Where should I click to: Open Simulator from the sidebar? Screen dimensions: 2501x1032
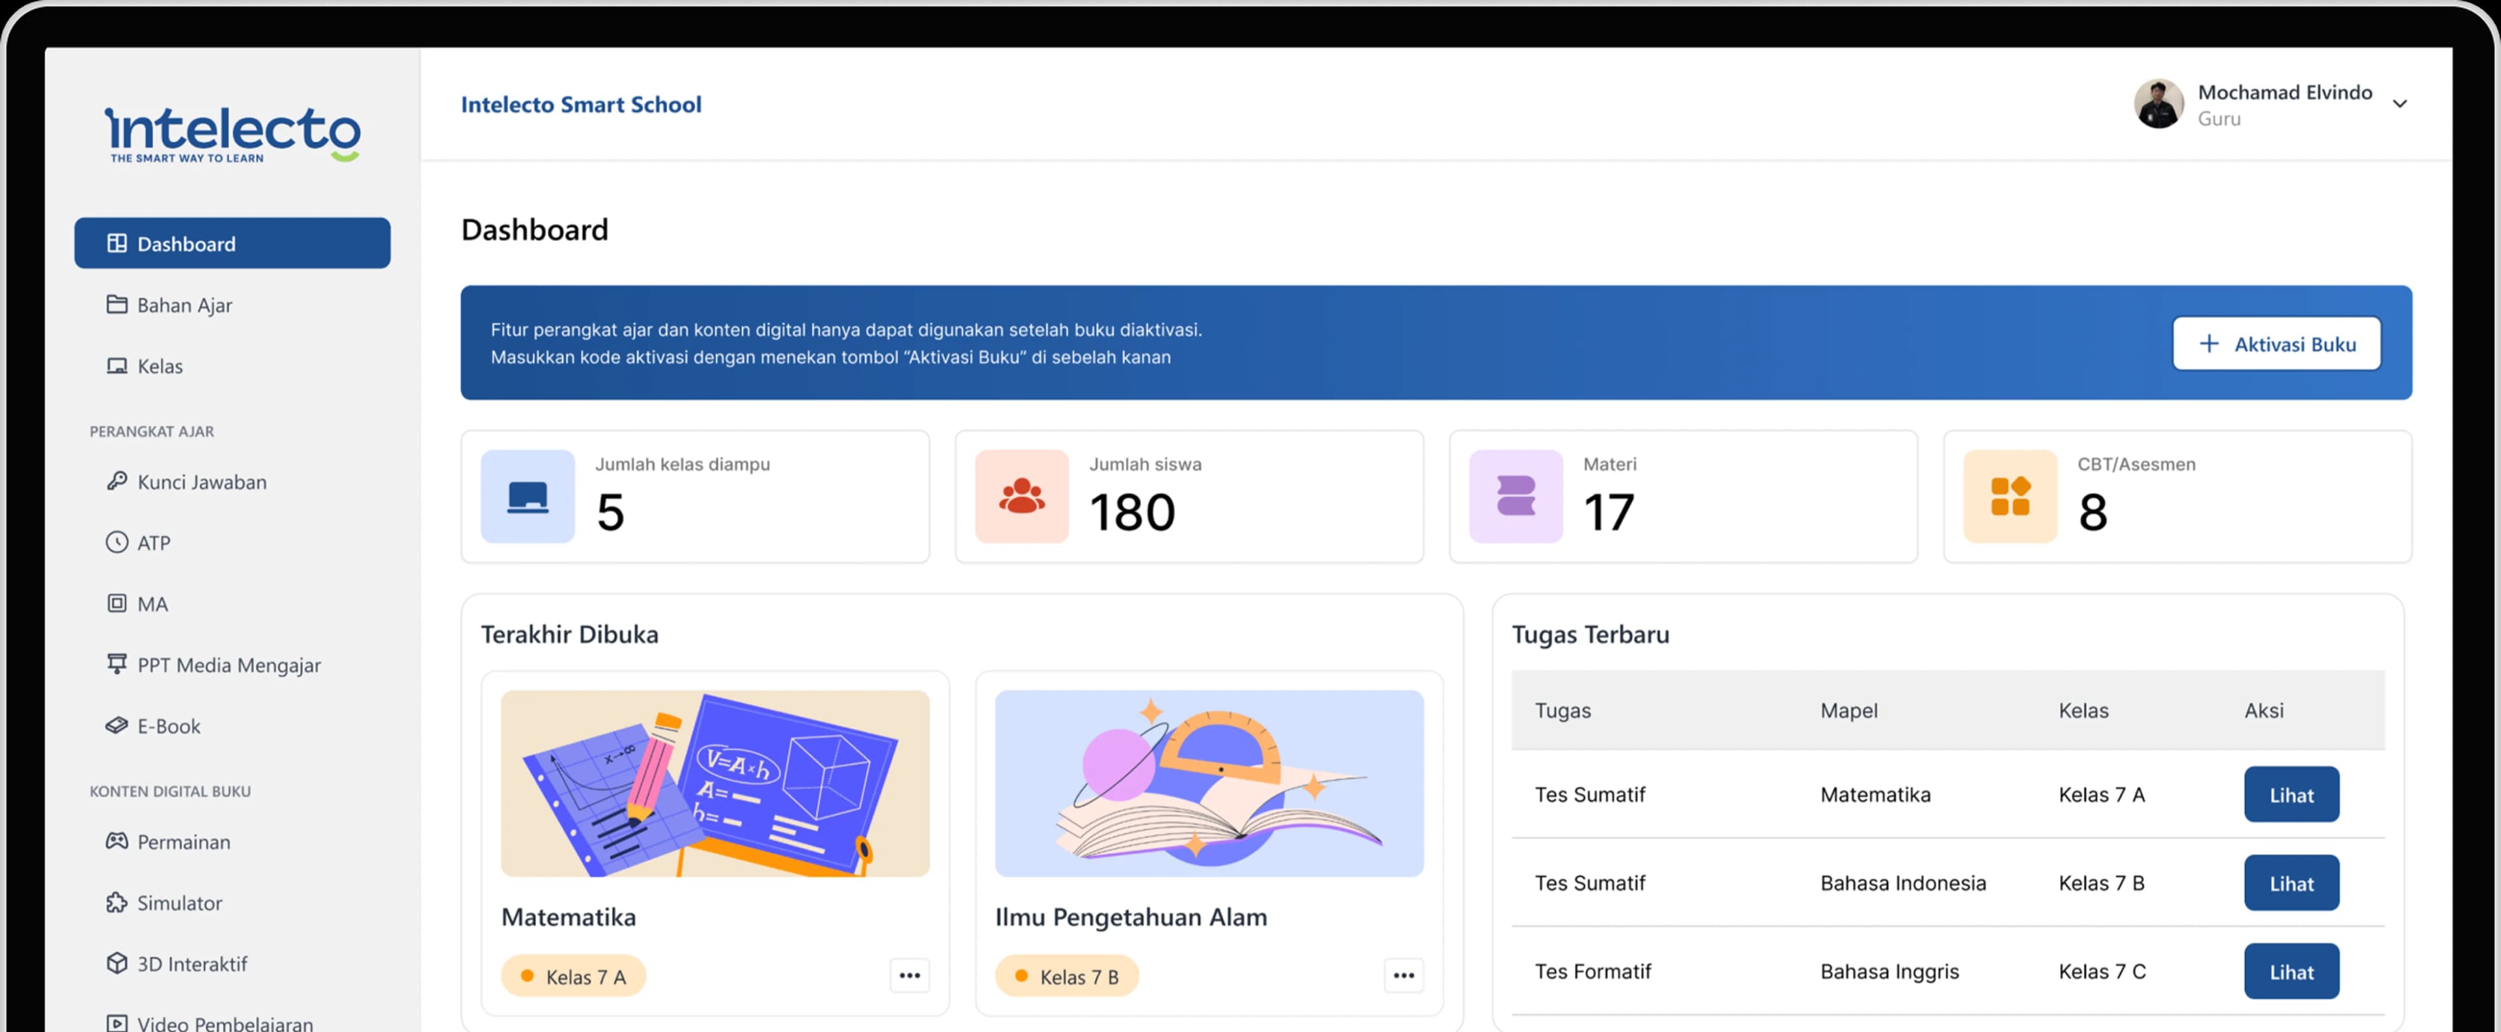(233, 903)
